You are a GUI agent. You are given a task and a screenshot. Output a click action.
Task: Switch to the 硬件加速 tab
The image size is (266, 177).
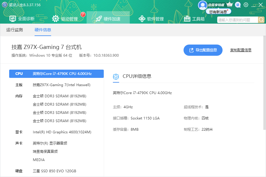click(x=108, y=17)
